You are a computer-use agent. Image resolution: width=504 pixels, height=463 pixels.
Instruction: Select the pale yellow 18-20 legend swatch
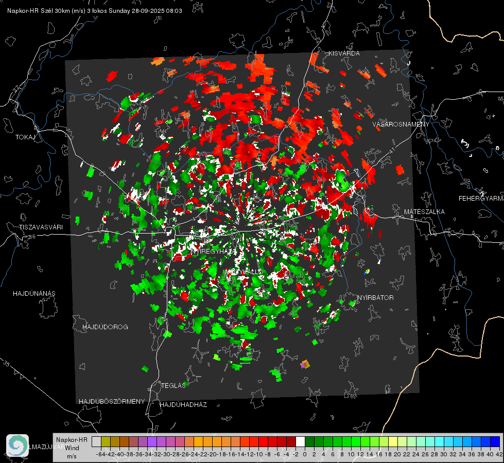393,441
